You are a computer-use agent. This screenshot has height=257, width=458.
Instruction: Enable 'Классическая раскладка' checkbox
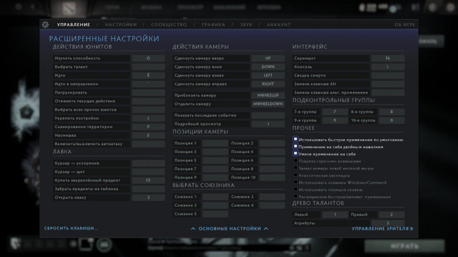point(295,176)
